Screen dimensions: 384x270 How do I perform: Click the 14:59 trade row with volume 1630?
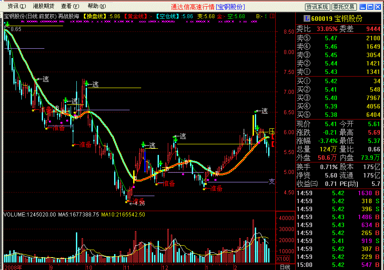click(x=338, y=193)
